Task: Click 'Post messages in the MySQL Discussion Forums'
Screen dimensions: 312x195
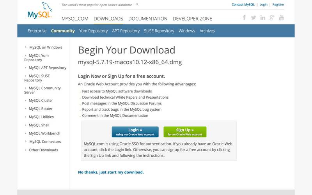Action: [x=122, y=103]
